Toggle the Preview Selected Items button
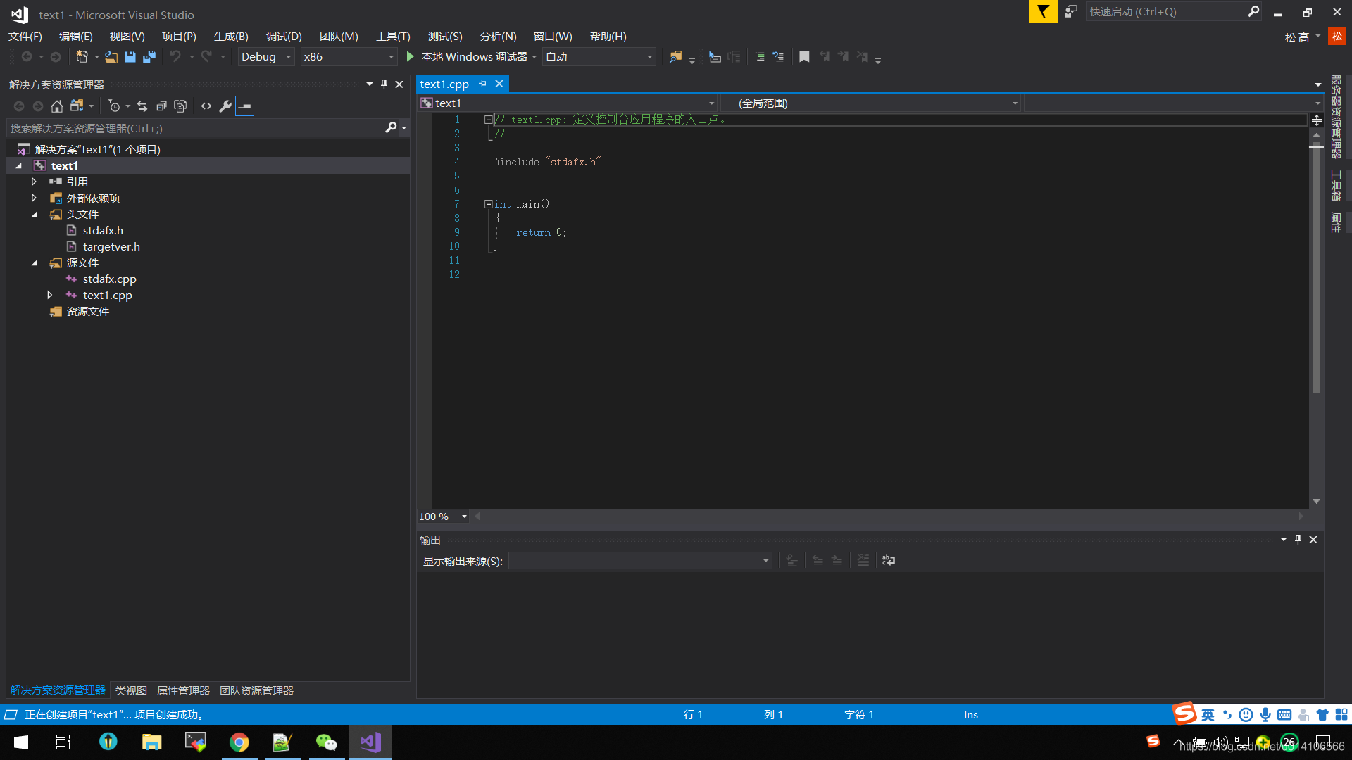Image resolution: width=1352 pixels, height=760 pixels. point(244,106)
